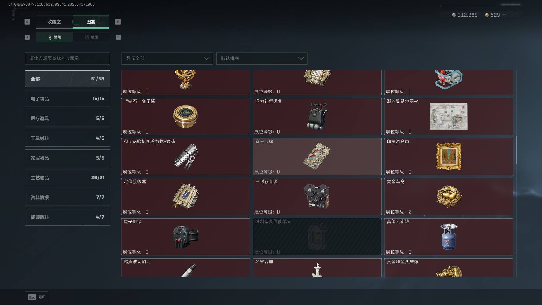The image size is (542, 305).
Task: Switch to the 图鉴 tab
Action: tap(91, 22)
